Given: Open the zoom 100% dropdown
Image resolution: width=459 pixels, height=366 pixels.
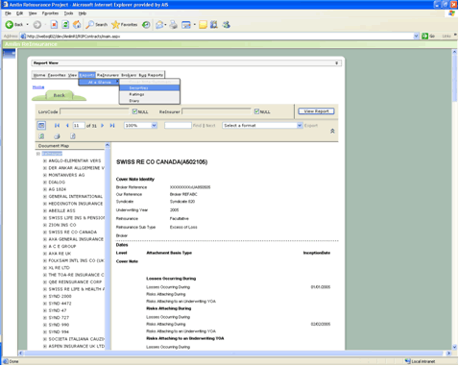Looking at the screenshot, I should coord(154,126).
